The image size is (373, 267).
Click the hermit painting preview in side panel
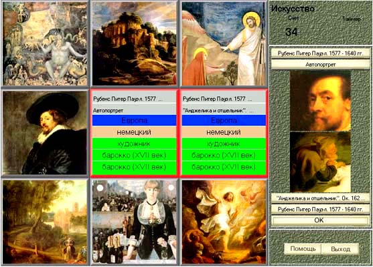coord(320,162)
